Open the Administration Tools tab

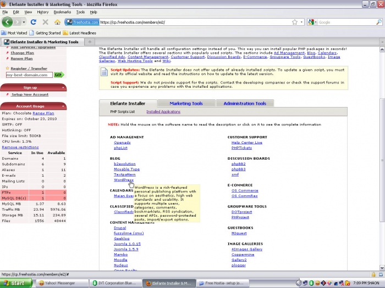(x=244, y=103)
